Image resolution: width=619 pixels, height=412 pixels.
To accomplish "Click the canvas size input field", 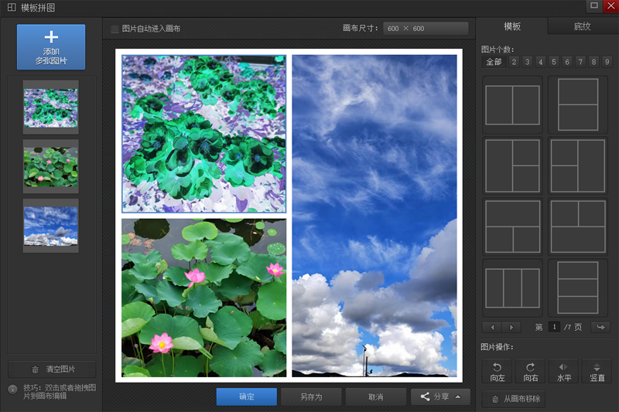I will pos(426,29).
